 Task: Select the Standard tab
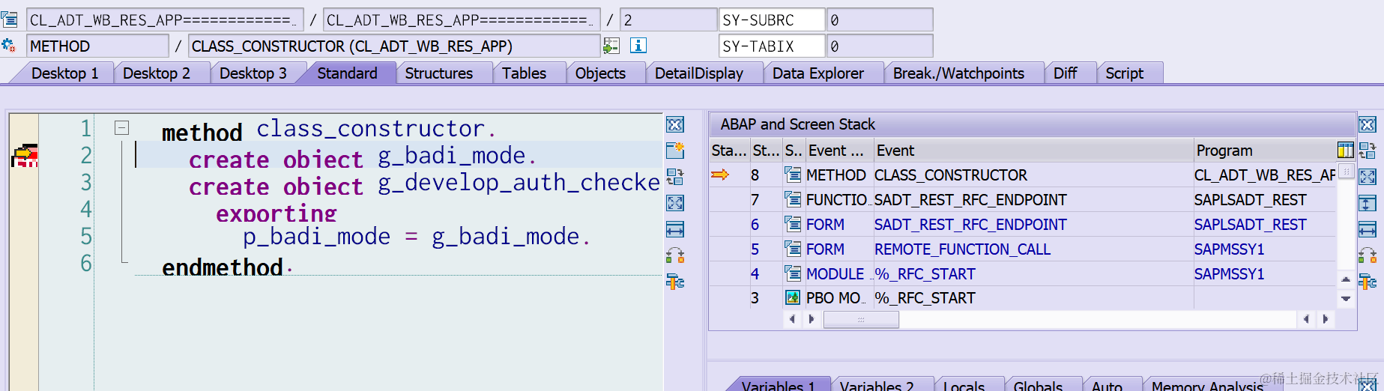click(347, 73)
